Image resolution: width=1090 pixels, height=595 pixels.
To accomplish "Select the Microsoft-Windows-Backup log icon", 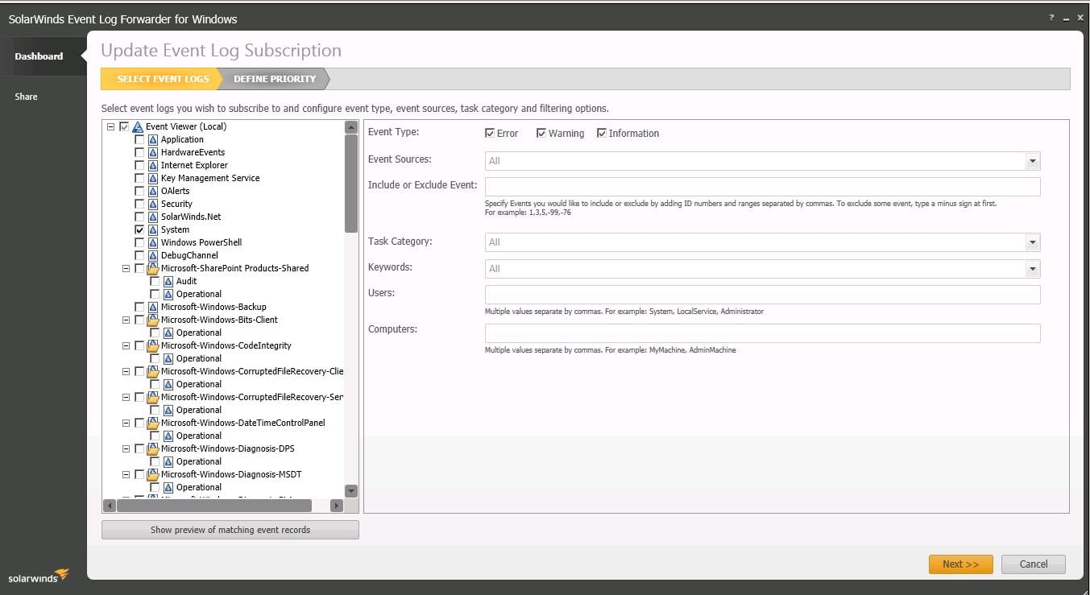I will (x=153, y=307).
